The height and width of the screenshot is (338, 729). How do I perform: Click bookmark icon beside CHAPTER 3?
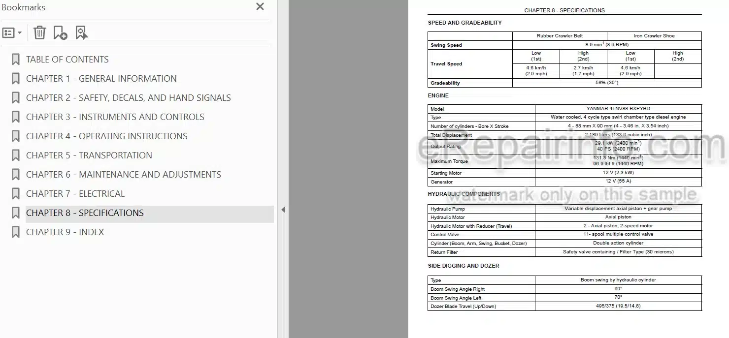[x=16, y=117]
